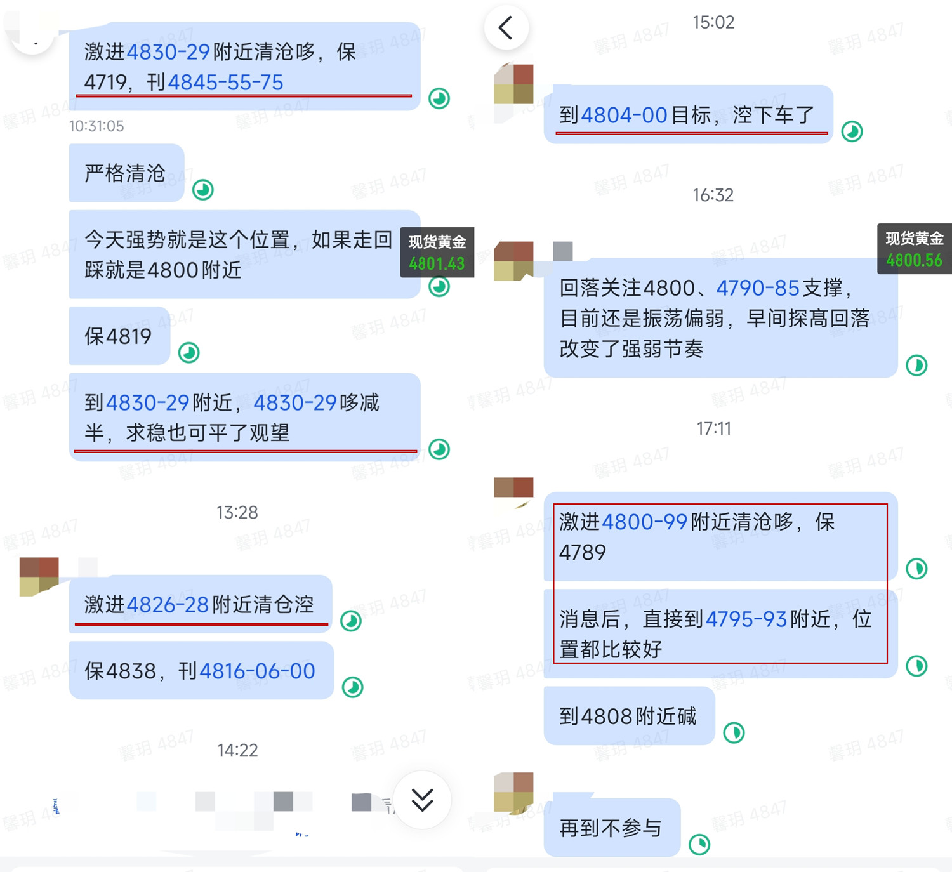The height and width of the screenshot is (872, 952).
Task: Open the 现货黄金 4800.56 price badge
Action: point(914,249)
